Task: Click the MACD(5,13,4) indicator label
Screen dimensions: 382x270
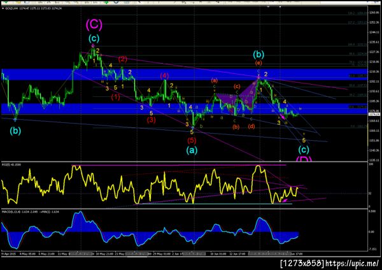Action: click(31, 212)
